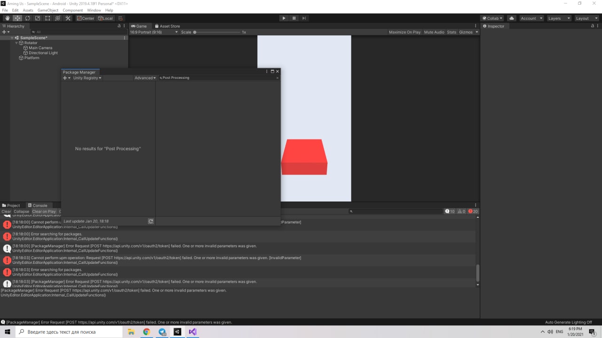Toggle Mute Audio in Game view

(x=434, y=32)
